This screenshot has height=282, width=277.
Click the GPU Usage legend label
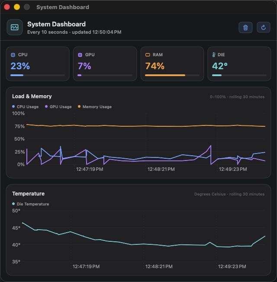tap(61, 107)
